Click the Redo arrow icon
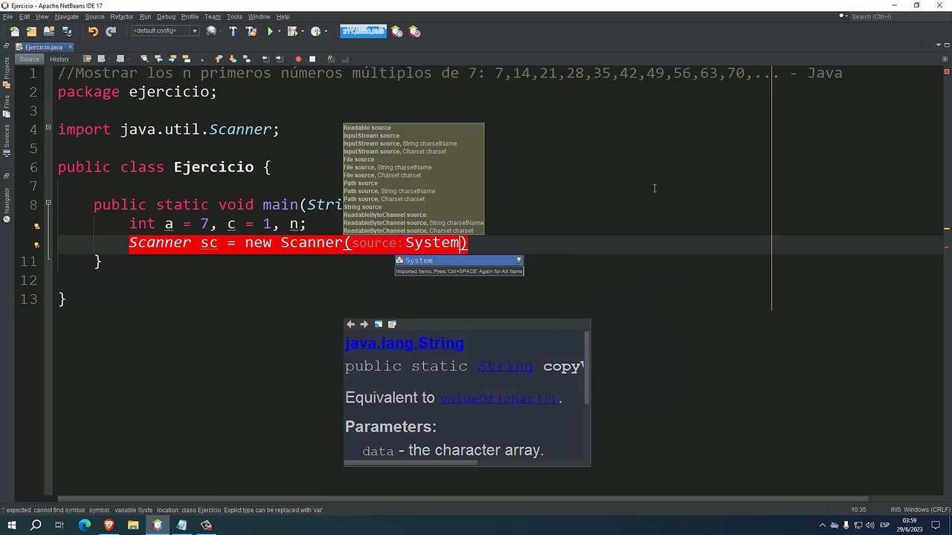The height and width of the screenshot is (535, 952). click(111, 31)
